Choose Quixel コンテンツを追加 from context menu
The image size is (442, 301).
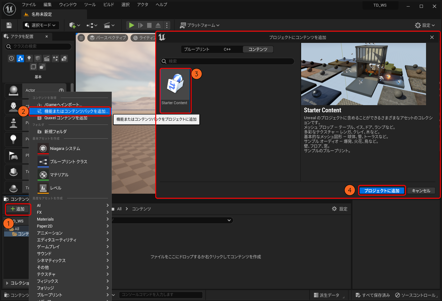[x=66, y=118]
